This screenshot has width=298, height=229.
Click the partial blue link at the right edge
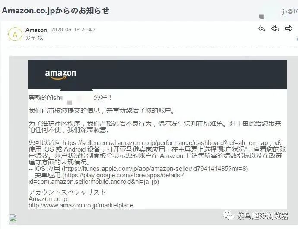297,38
